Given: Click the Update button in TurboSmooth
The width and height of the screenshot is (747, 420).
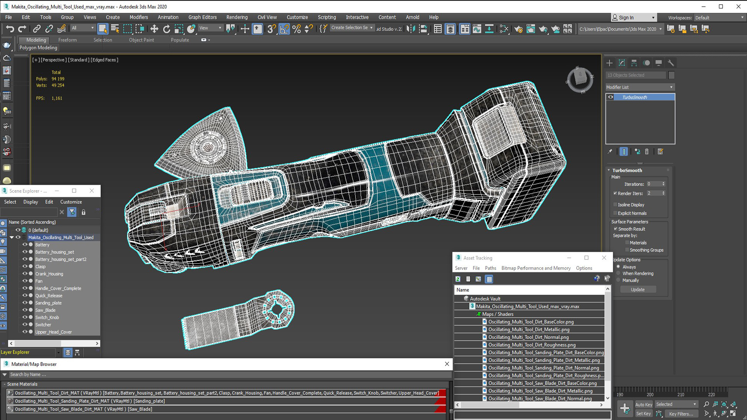Looking at the screenshot, I should (x=638, y=289).
